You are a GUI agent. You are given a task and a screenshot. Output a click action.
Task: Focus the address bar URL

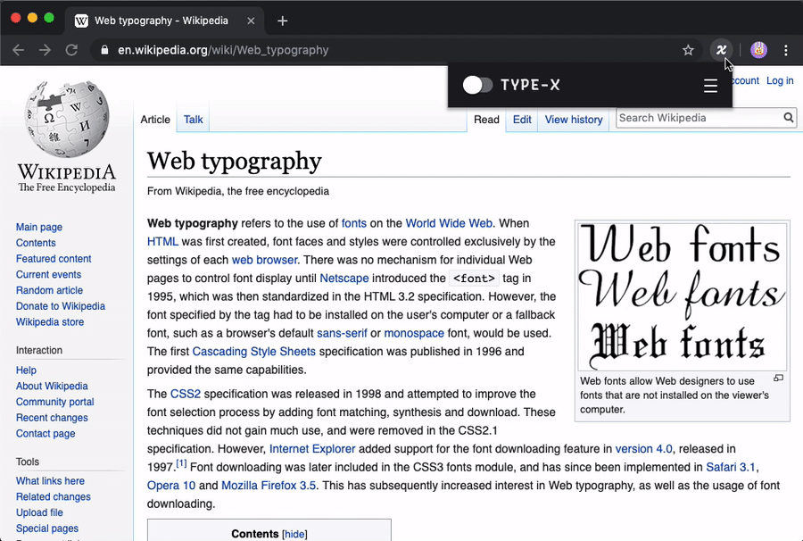click(x=223, y=50)
